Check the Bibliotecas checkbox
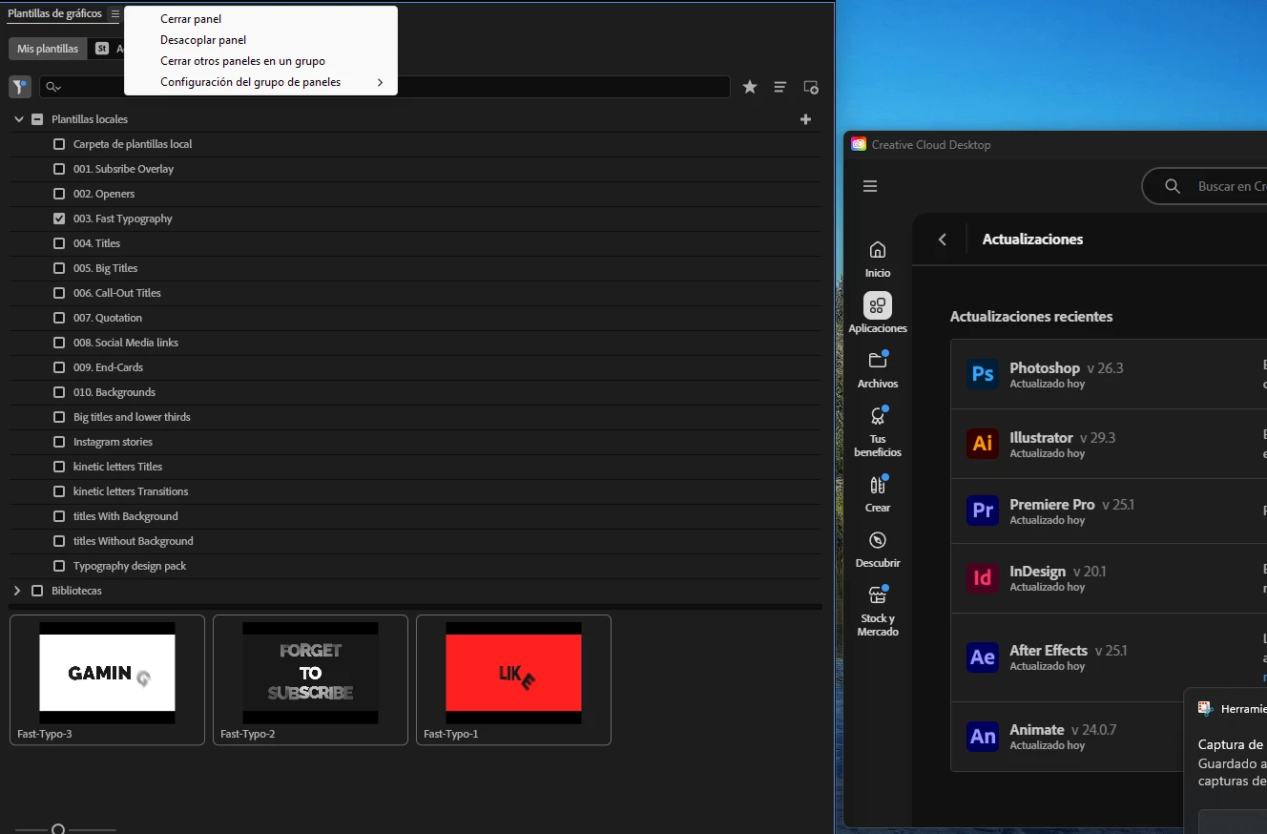The width and height of the screenshot is (1267, 834). tap(37, 591)
